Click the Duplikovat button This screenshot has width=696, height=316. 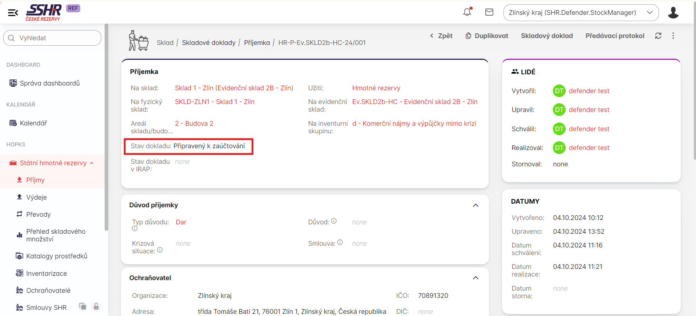(487, 36)
